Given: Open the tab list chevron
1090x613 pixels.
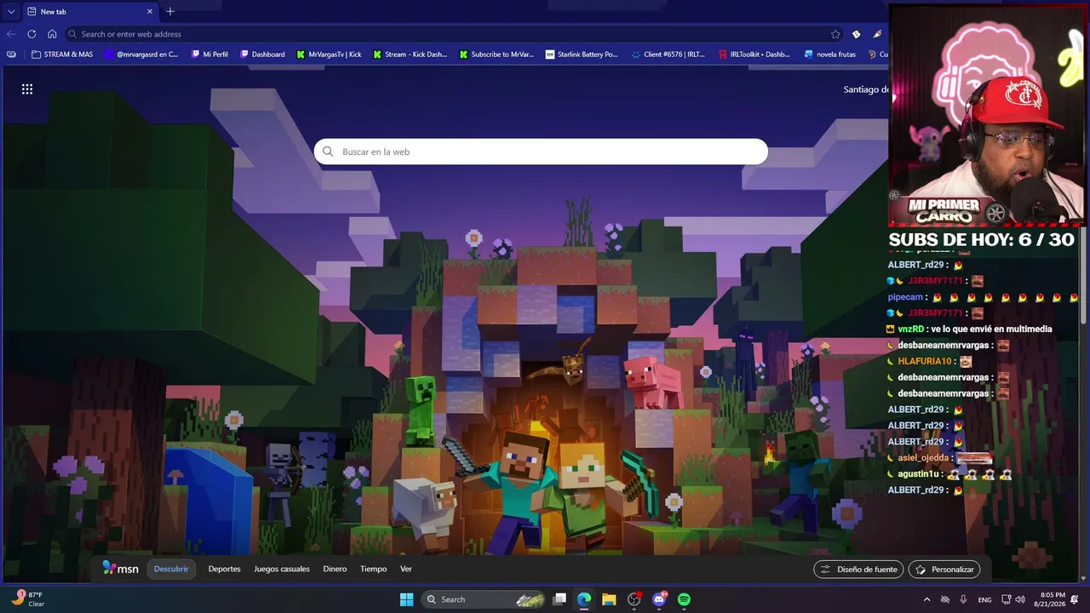Looking at the screenshot, I should (x=11, y=12).
